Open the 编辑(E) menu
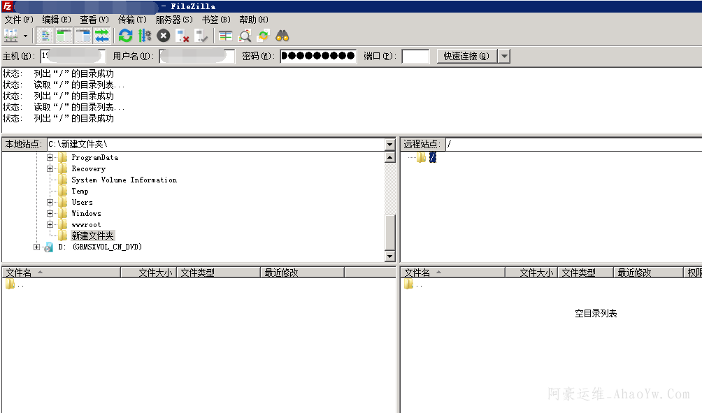The image size is (702, 413). click(x=57, y=20)
